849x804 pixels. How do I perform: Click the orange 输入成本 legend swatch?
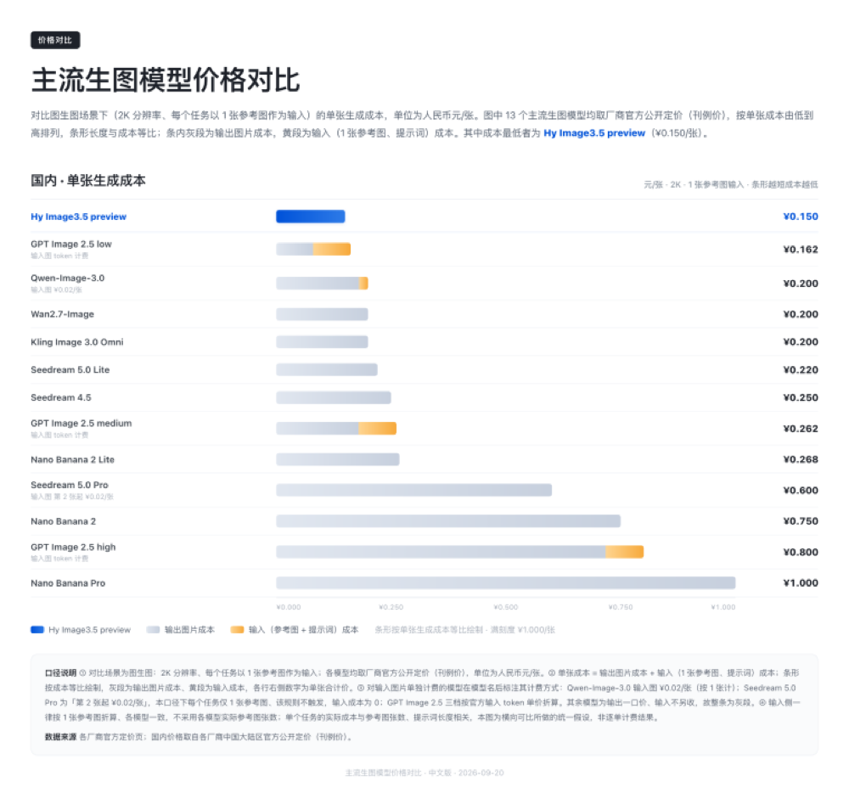[237, 630]
